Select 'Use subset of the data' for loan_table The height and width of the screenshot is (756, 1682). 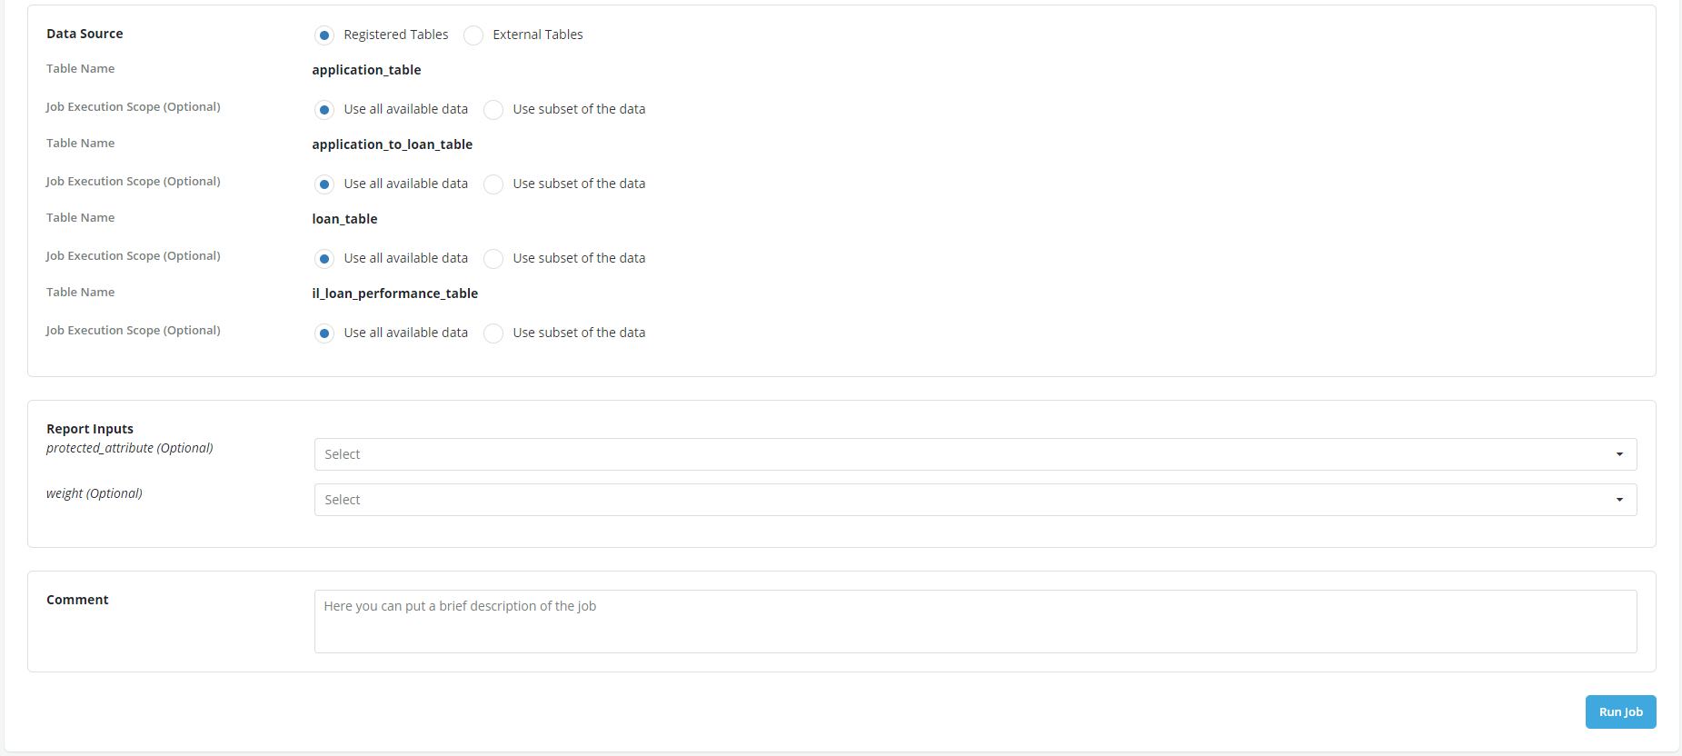click(493, 259)
